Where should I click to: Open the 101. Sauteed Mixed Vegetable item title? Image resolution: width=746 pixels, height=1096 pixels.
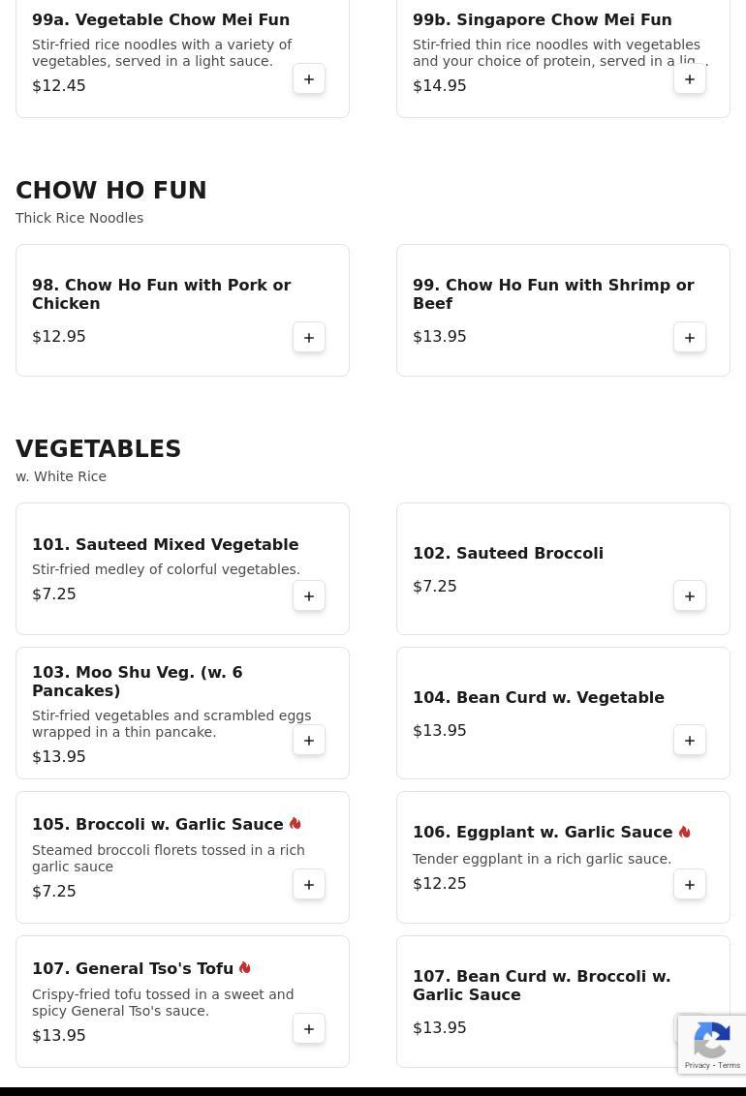[165, 544]
